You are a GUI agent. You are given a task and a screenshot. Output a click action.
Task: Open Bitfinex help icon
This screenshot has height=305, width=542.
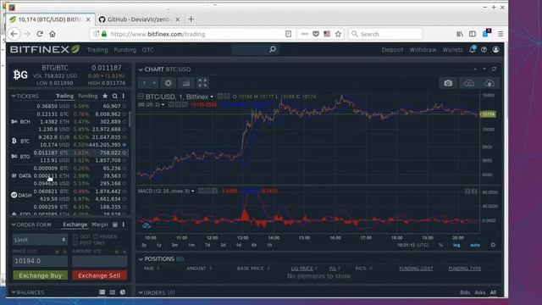pos(484,50)
